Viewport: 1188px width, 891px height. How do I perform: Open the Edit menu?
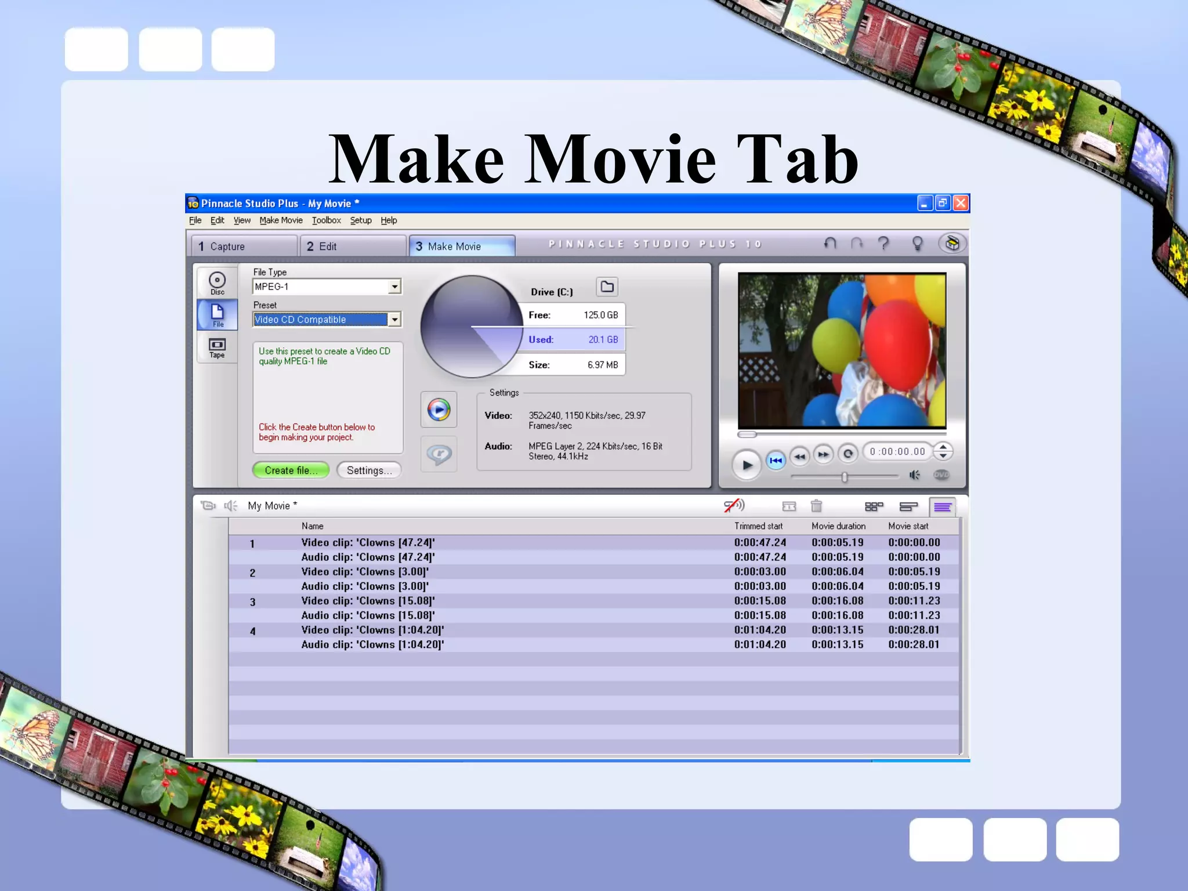217,220
